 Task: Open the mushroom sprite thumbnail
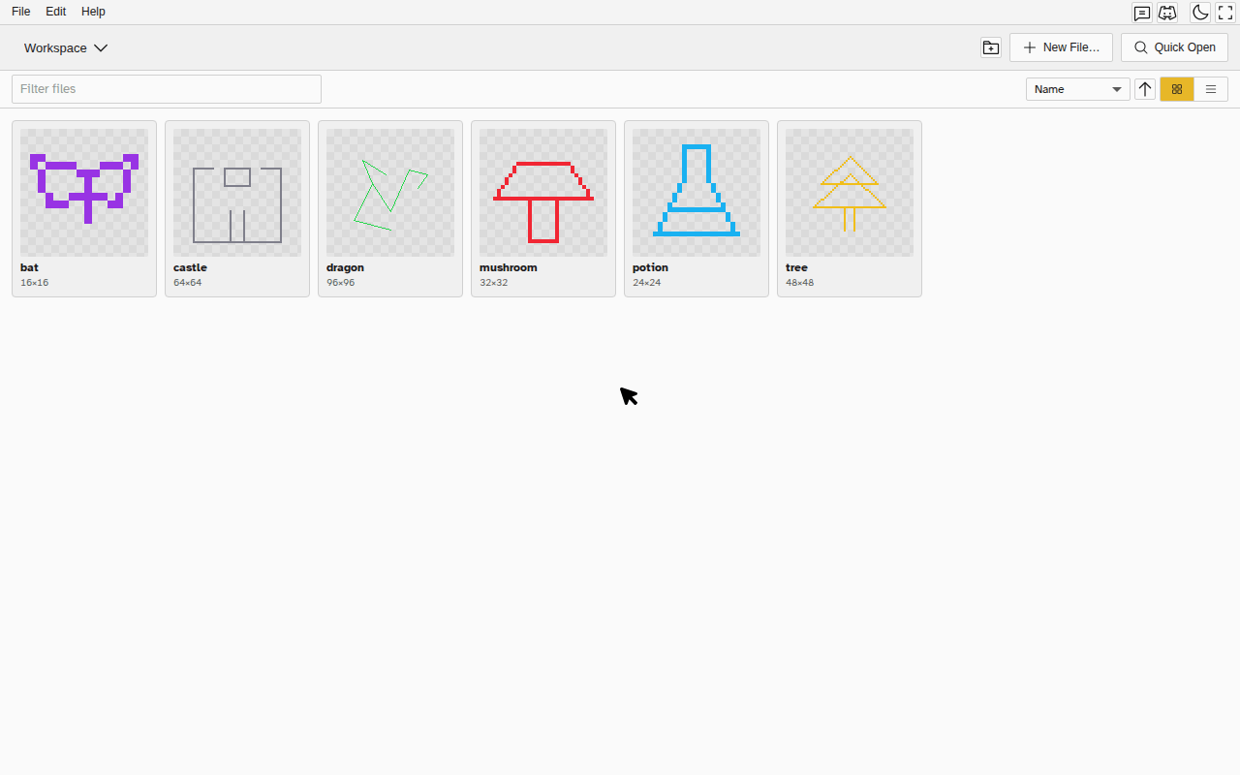(x=543, y=193)
